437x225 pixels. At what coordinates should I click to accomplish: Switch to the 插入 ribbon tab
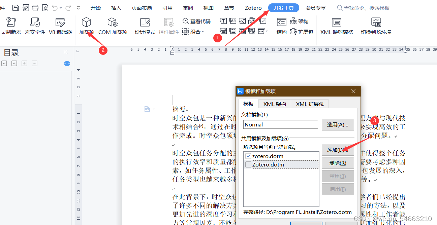pos(116,8)
